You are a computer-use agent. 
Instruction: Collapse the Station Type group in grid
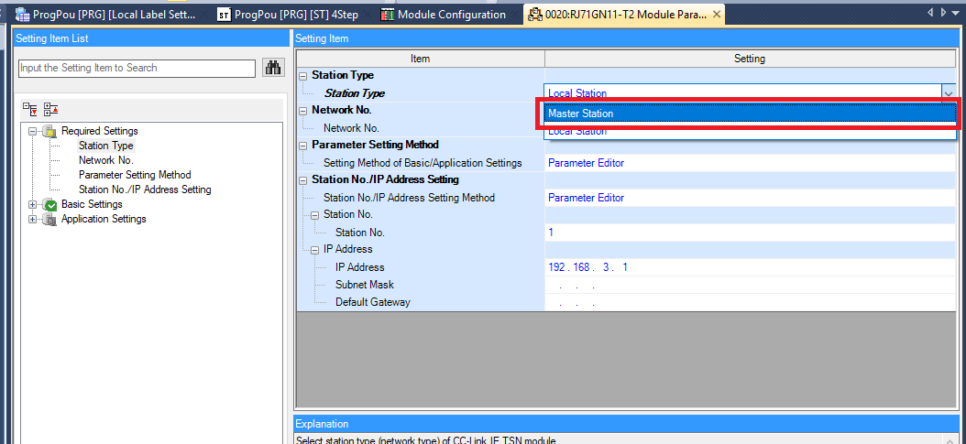click(302, 76)
